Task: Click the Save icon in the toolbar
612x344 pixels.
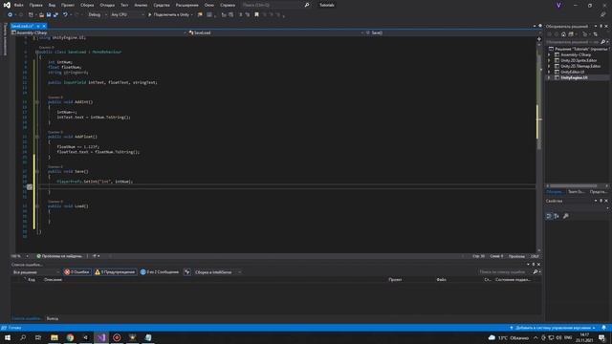Action: (49, 15)
